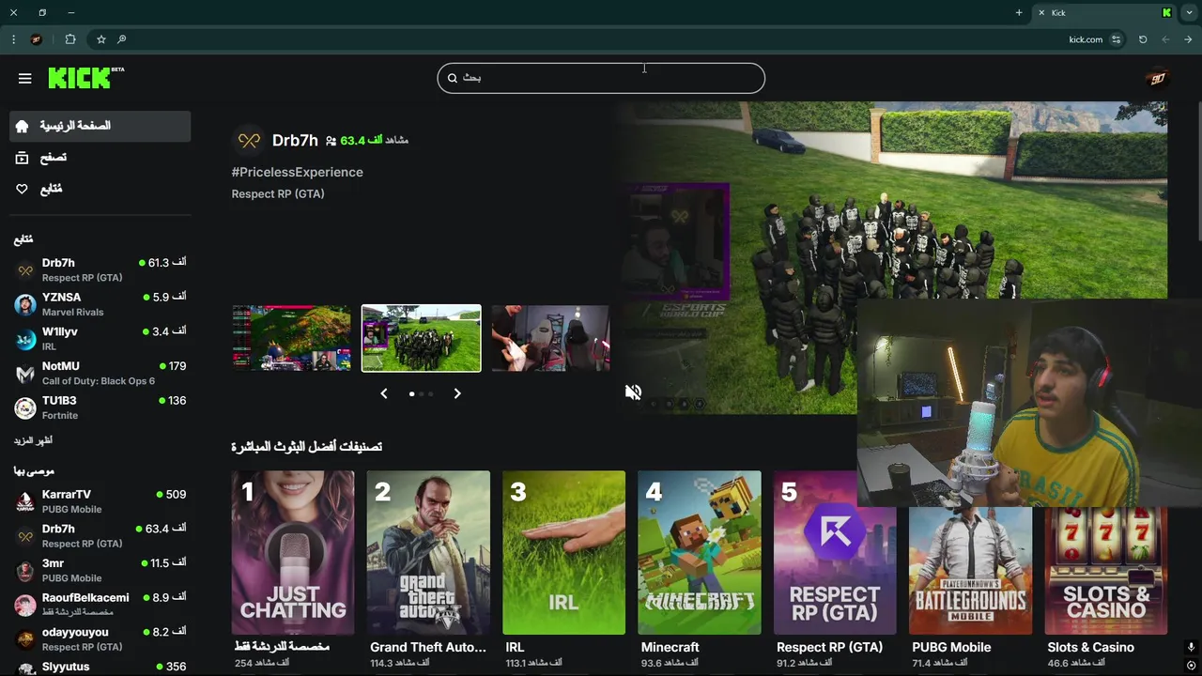Click the #PricelessExperience stream title

pos(297,172)
